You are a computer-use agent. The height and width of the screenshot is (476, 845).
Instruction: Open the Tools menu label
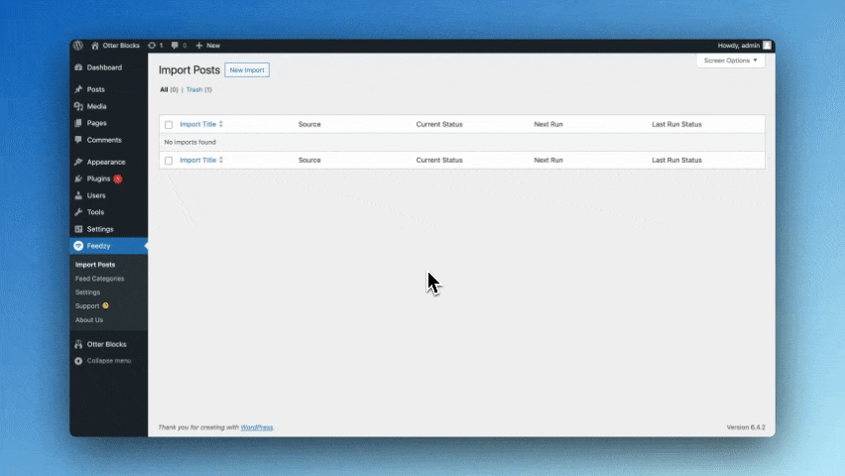point(95,212)
